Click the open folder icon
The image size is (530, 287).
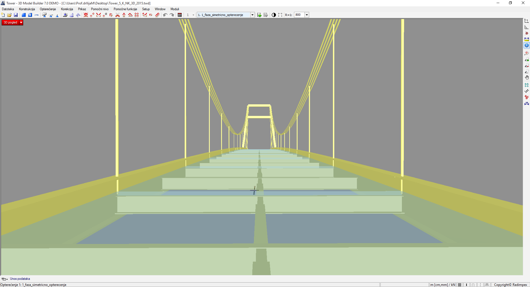[9, 15]
